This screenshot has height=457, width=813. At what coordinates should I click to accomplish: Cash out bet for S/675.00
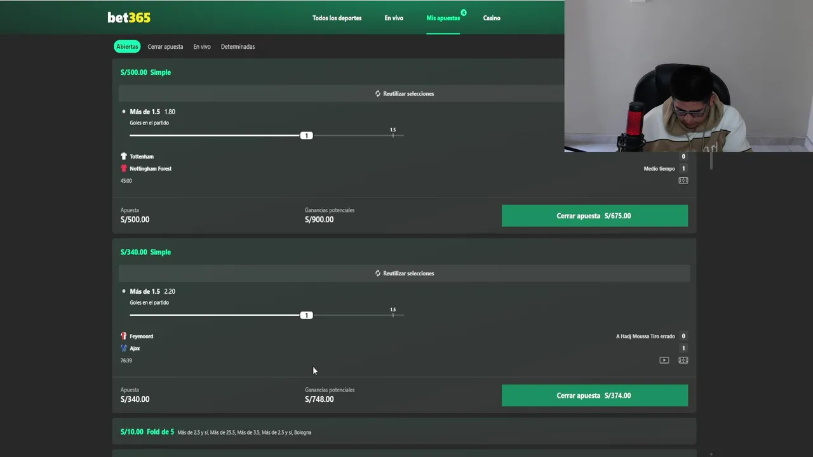click(595, 216)
